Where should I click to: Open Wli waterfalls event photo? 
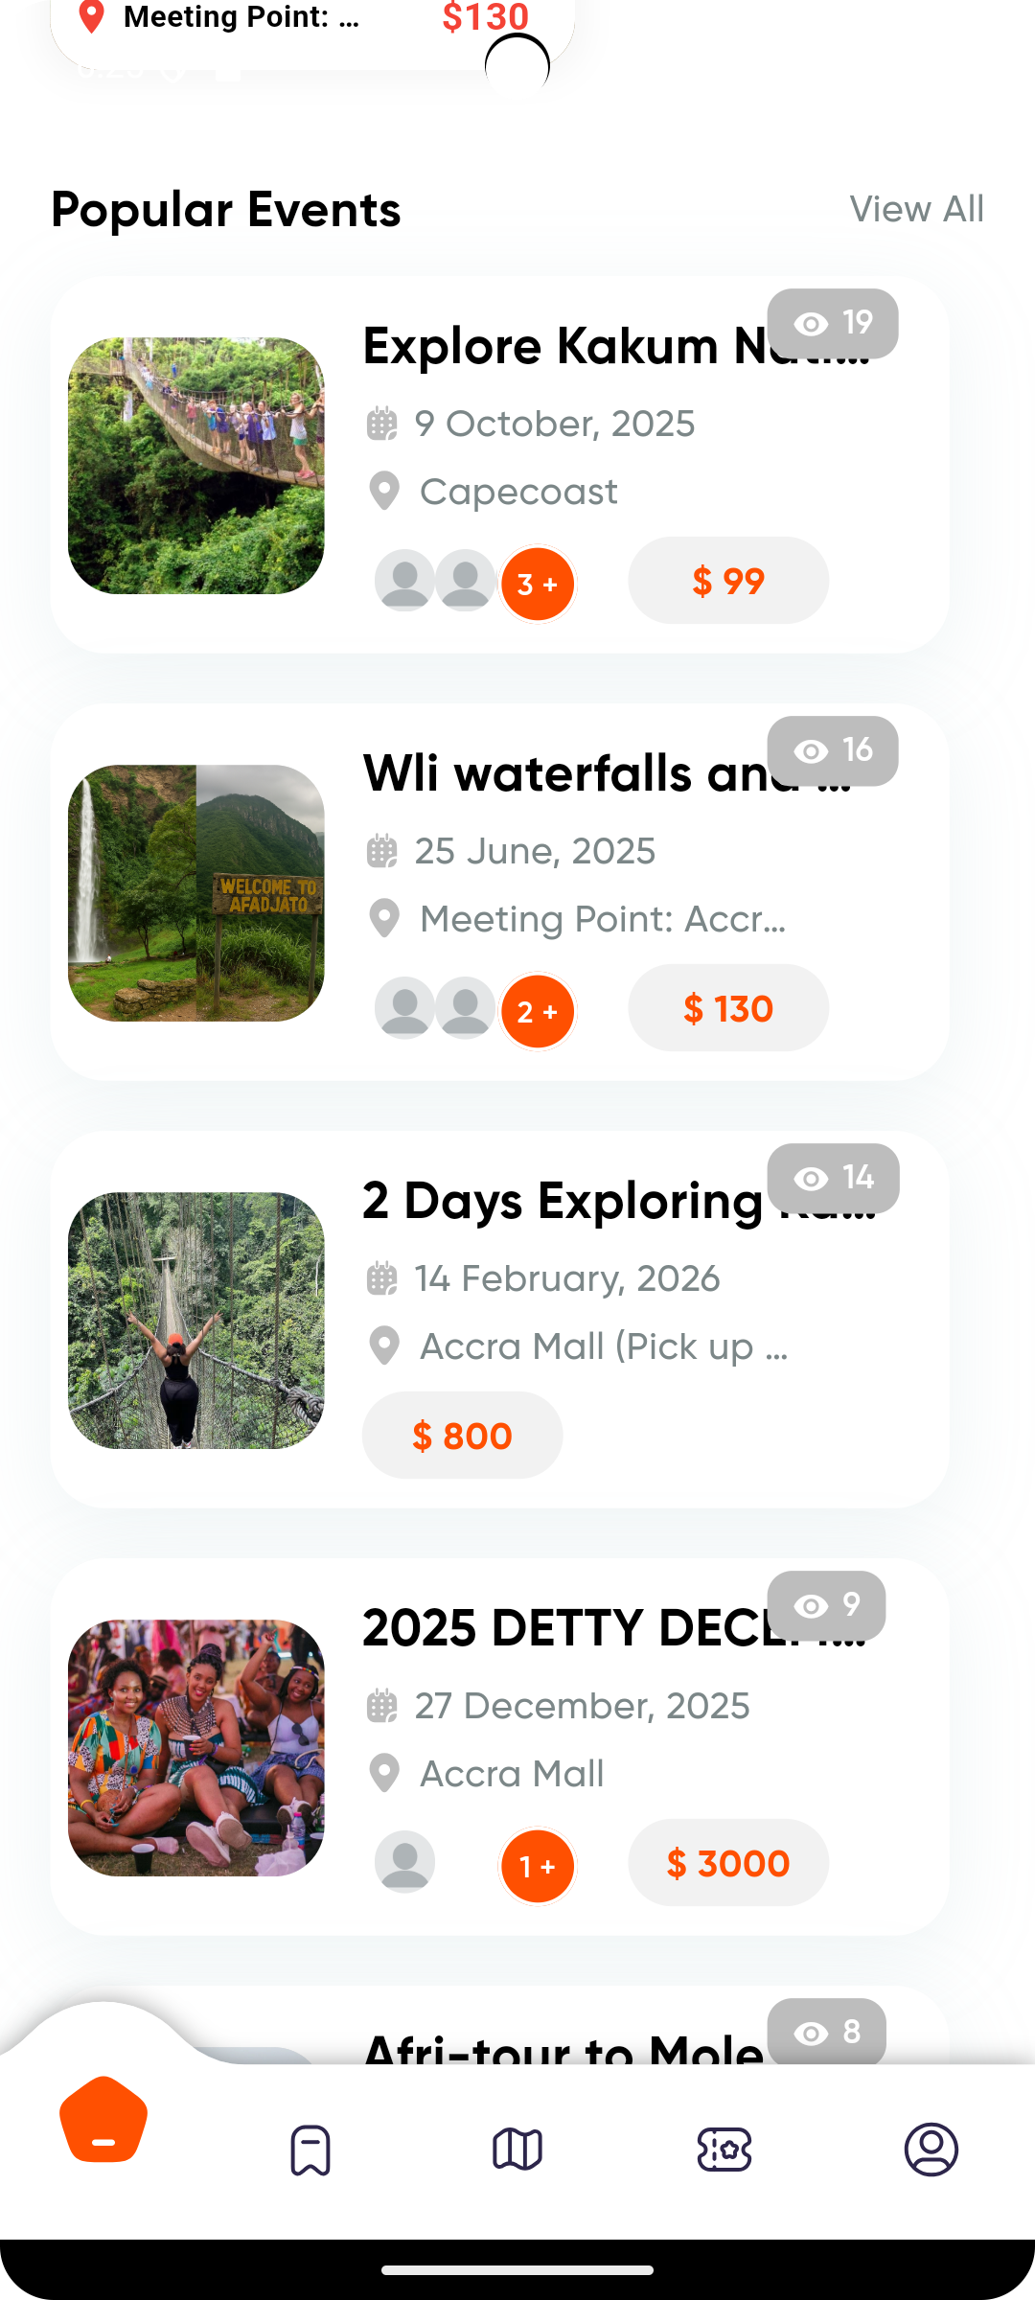[x=196, y=893]
